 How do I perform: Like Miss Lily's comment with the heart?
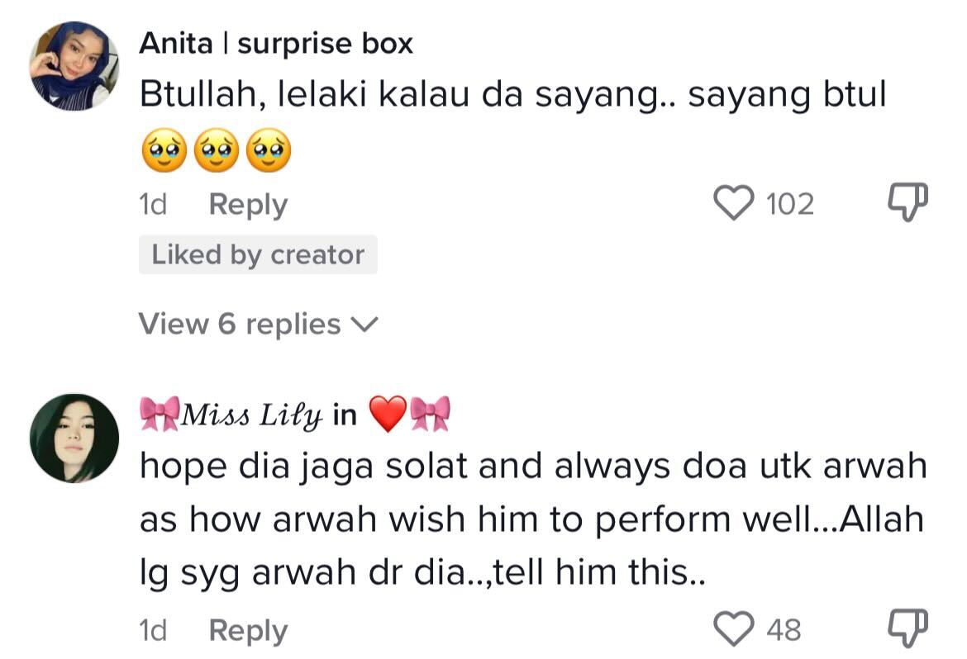(734, 630)
